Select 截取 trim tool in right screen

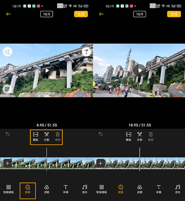[129, 137]
